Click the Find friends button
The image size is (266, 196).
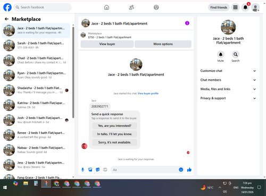click(219, 7)
